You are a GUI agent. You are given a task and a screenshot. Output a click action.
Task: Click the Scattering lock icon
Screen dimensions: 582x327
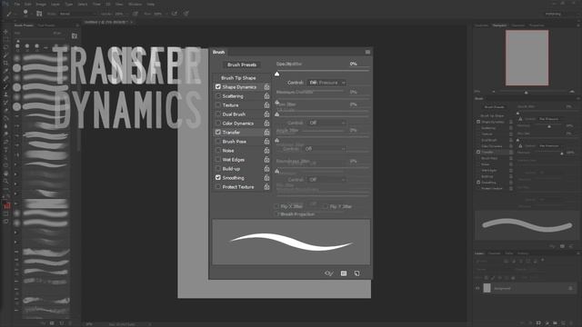coord(266,96)
